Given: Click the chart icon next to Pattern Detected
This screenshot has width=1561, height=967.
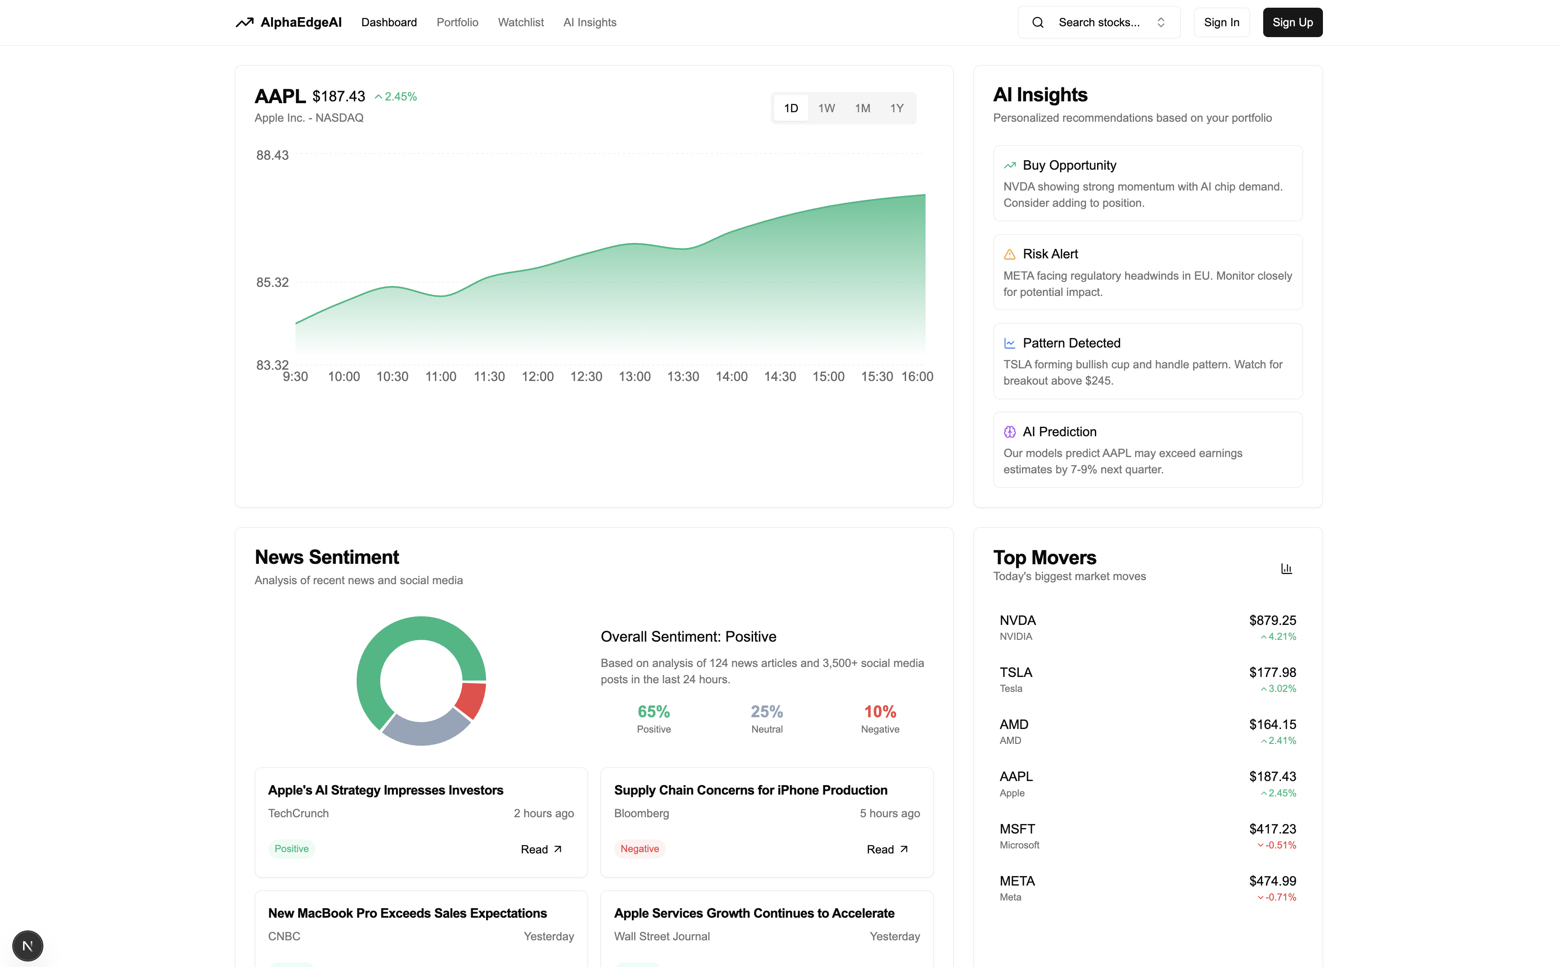Looking at the screenshot, I should pyautogui.click(x=1010, y=343).
